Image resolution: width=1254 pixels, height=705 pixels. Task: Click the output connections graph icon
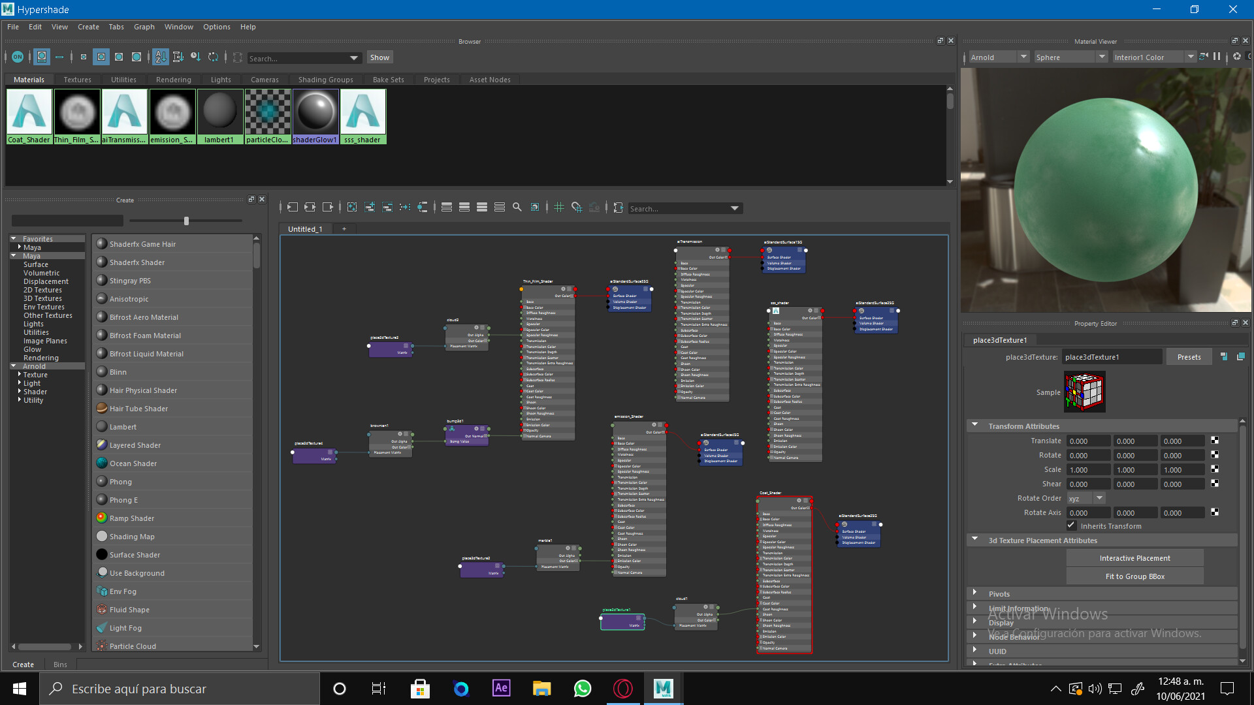[328, 208]
